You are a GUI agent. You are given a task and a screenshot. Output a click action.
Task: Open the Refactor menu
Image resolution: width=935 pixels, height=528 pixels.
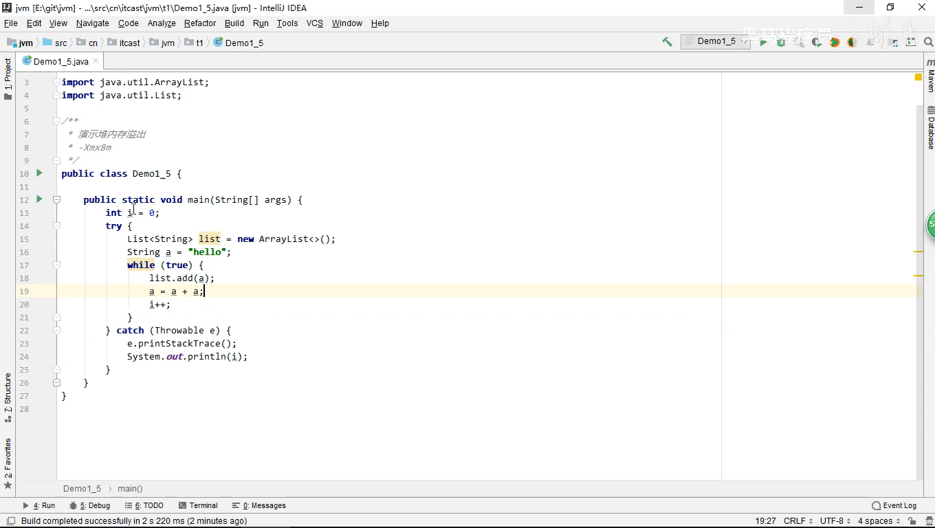click(200, 23)
